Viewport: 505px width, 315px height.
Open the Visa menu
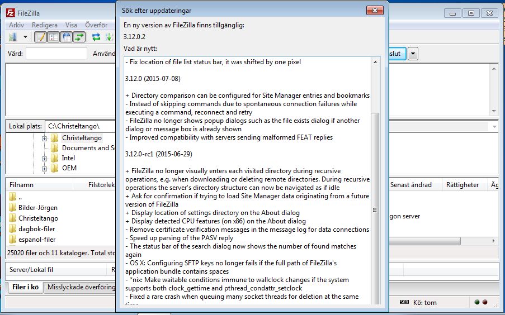pos(71,25)
